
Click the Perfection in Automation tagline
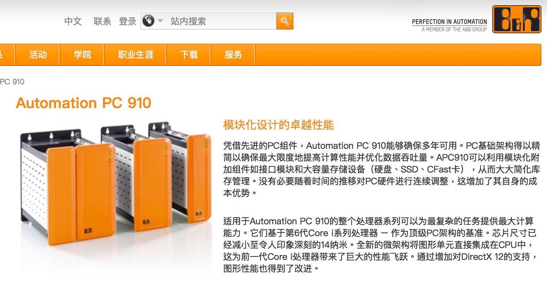tap(450, 22)
